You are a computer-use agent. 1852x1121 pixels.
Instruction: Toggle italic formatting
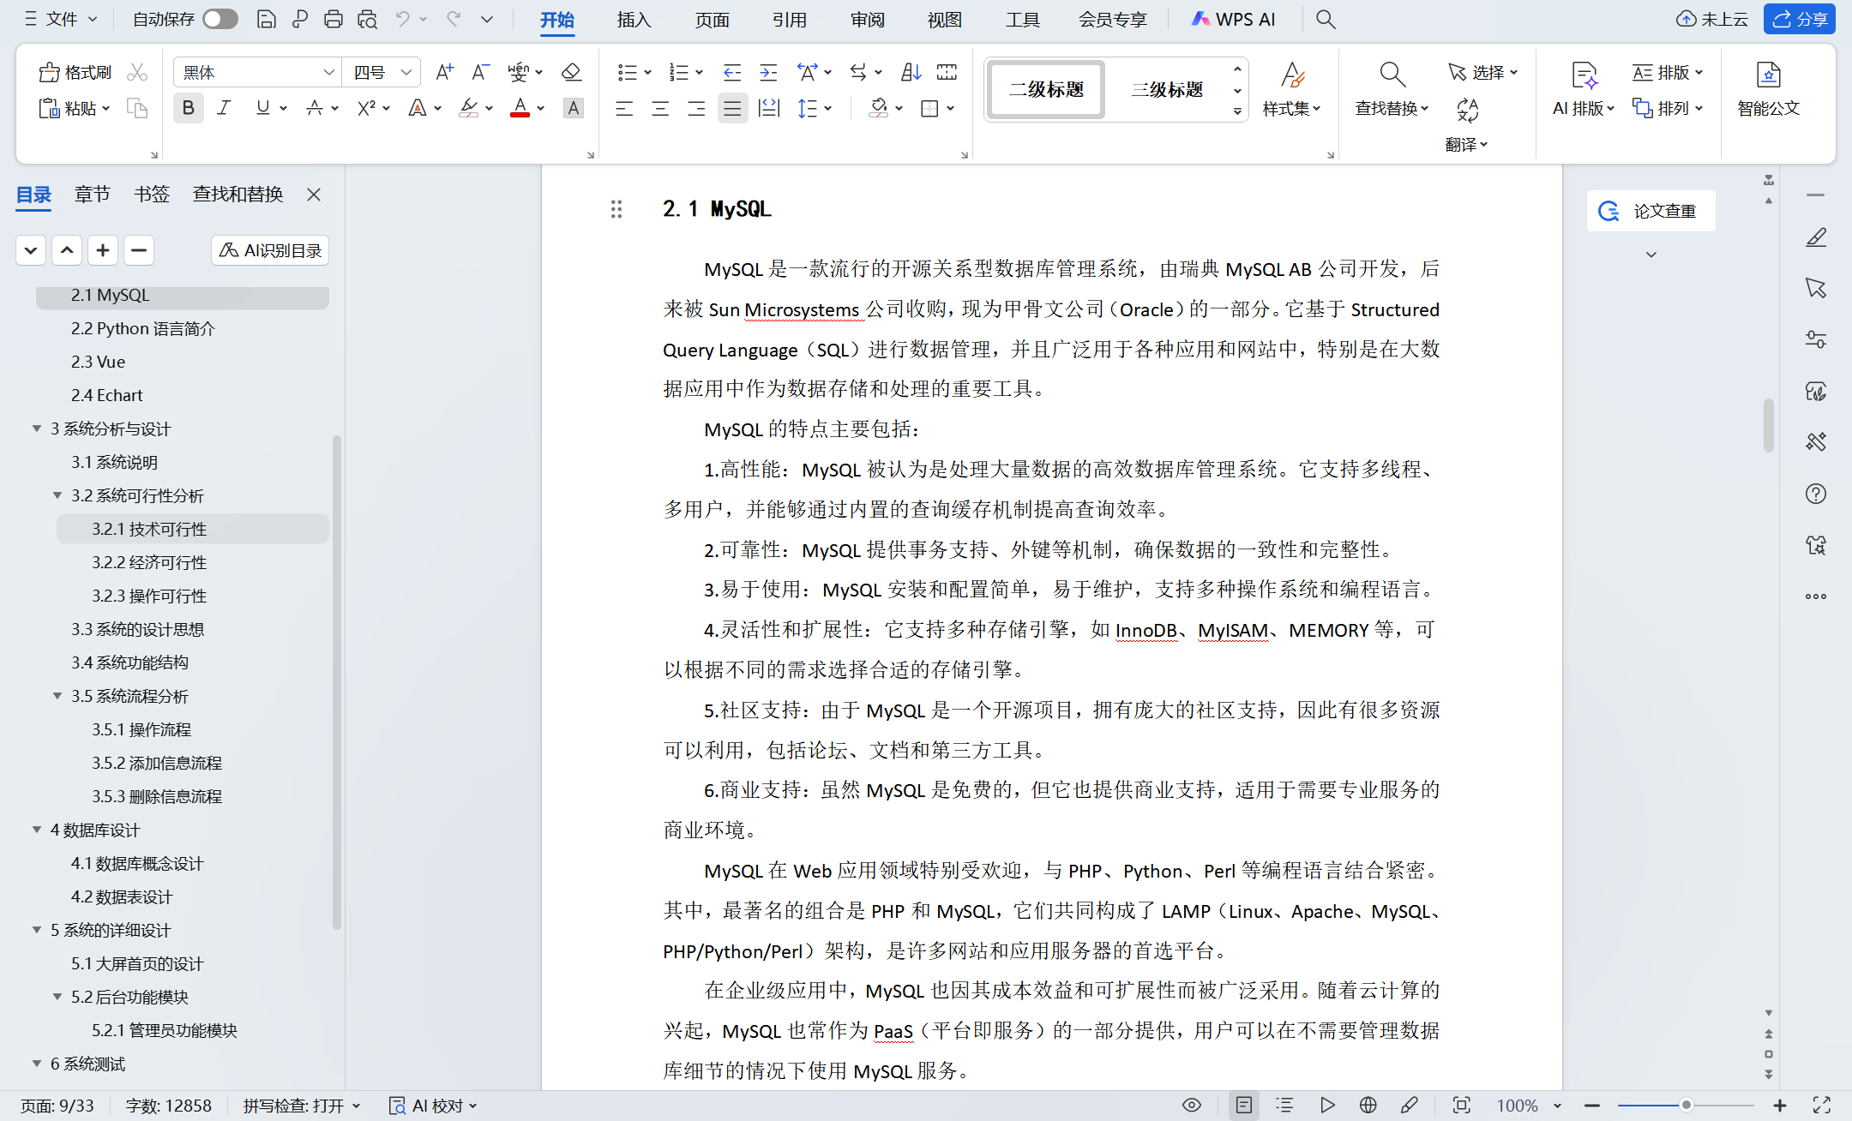225,108
